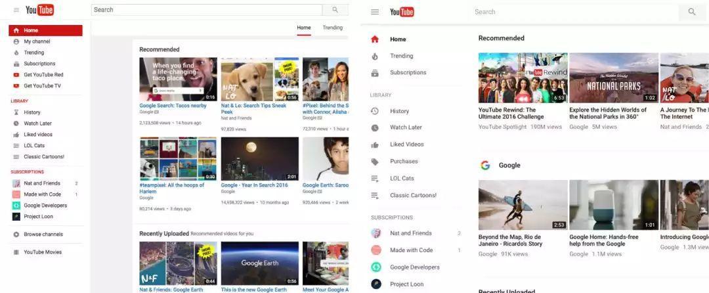
Task: Click Liked videos thumbs-up icon, old sidebar
Action: pos(16,134)
